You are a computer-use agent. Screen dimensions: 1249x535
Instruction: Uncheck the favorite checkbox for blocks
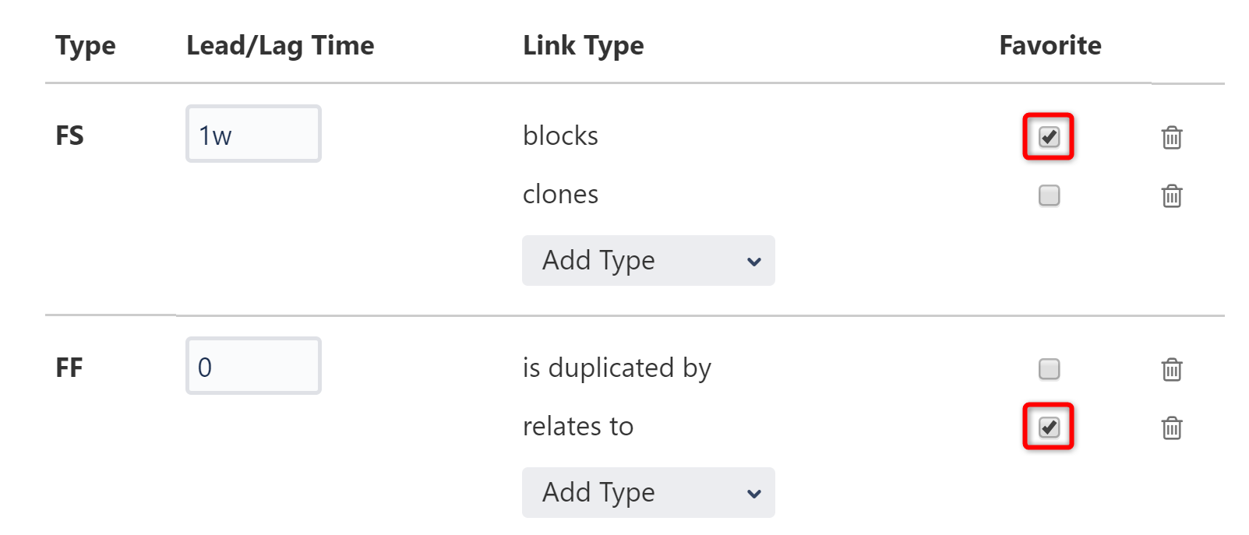click(x=1048, y=136)
